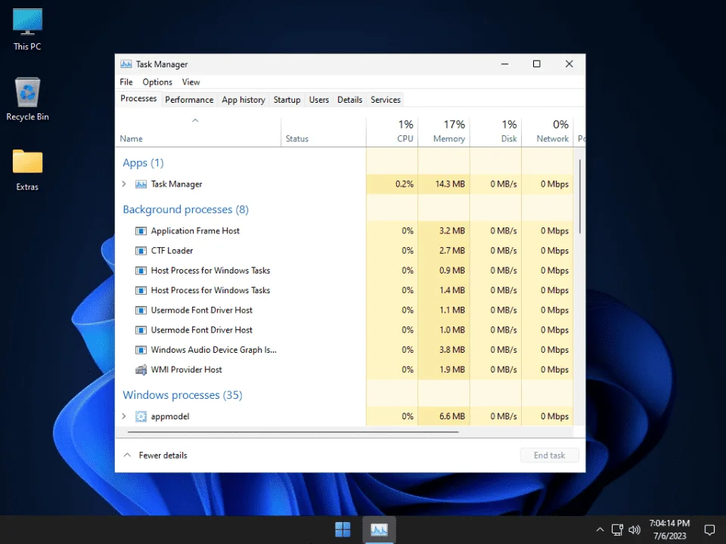
Task: Click the Task Manager title bar icon
Action: click(x=126, y=64)
